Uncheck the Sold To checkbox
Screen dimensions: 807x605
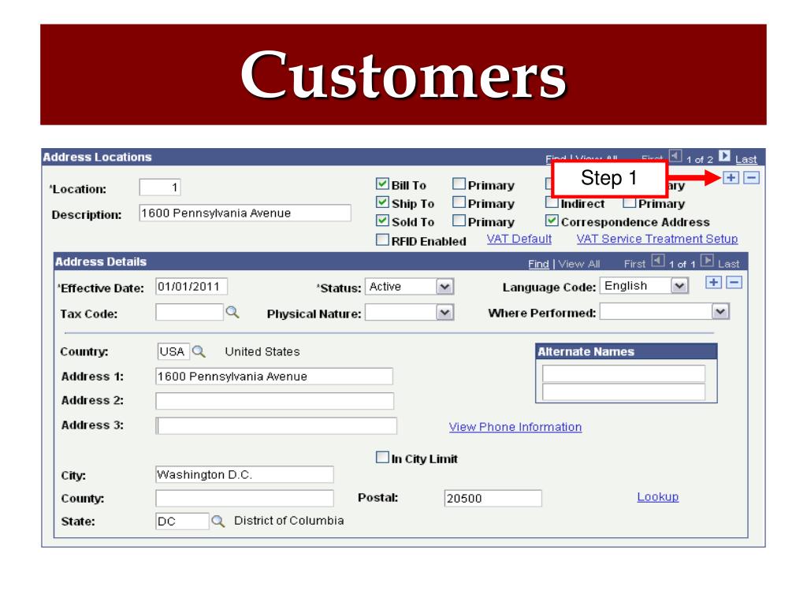pos(382,221)
